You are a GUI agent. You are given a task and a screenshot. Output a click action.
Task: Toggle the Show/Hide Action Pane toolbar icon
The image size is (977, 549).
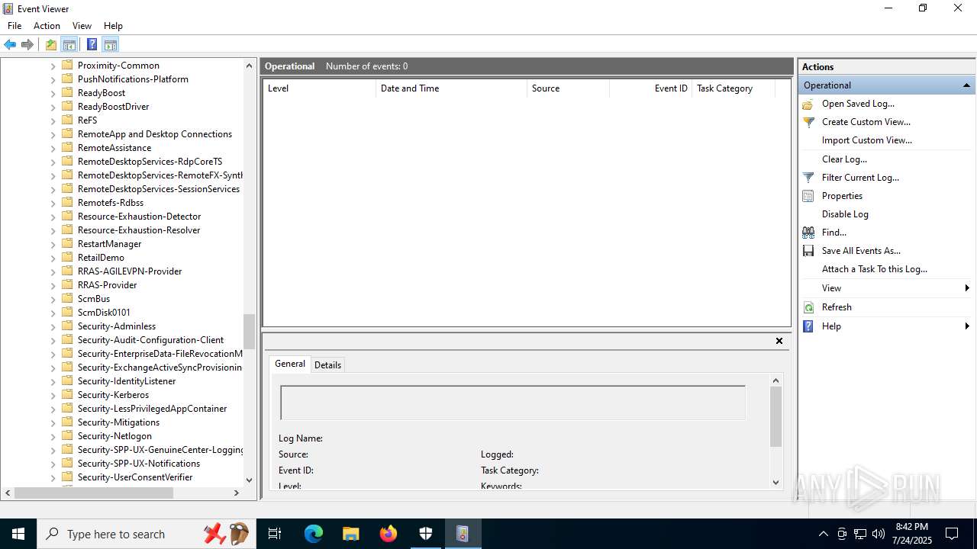110,44
